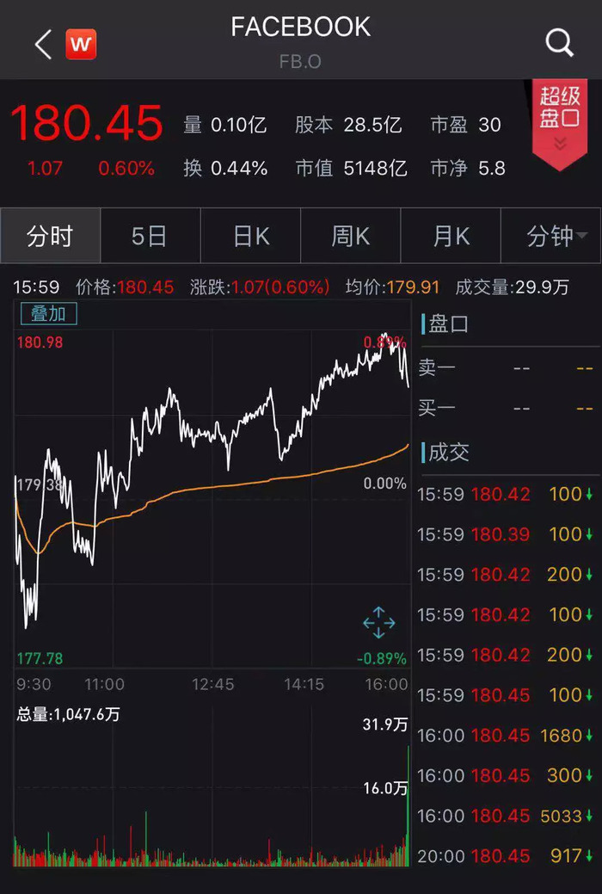Tap the 股本 28.5亿 value

[348, 124]
